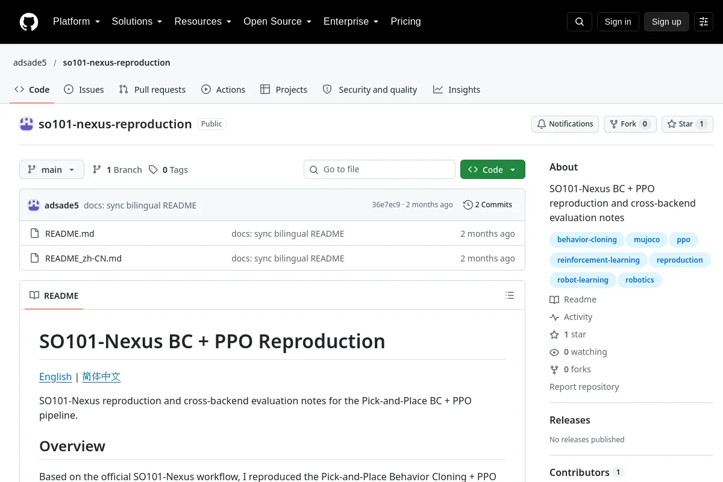
Task: Open adsade5 owner link in breadcrumb
Action: pos(30,63)
